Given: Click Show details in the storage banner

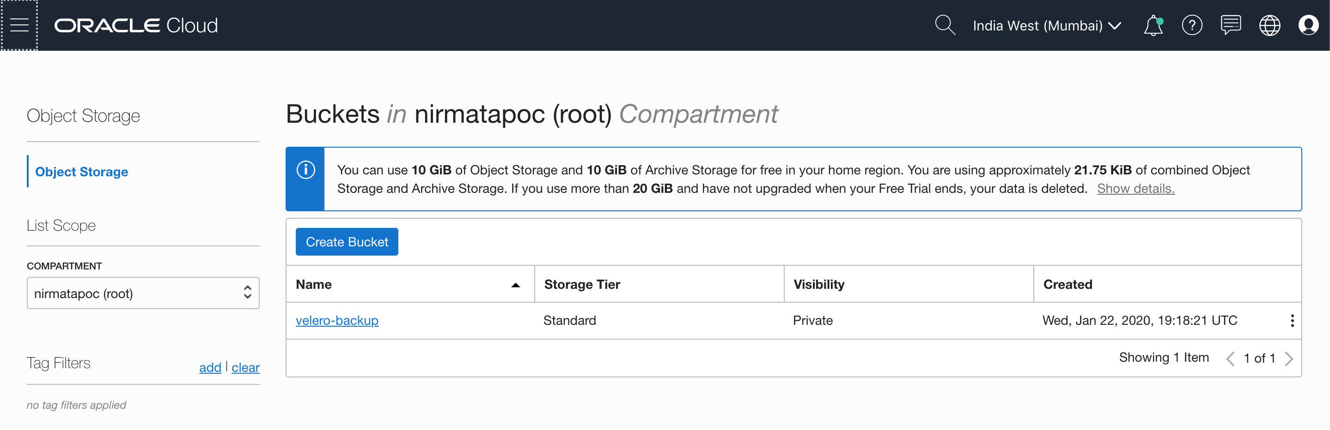Looking at the screenshot, I should (x=1135, y=188).
